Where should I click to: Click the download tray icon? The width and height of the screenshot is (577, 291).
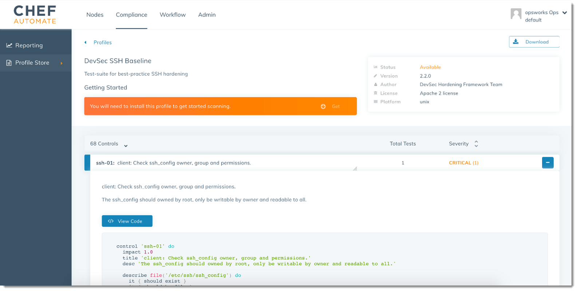(516, 42)
